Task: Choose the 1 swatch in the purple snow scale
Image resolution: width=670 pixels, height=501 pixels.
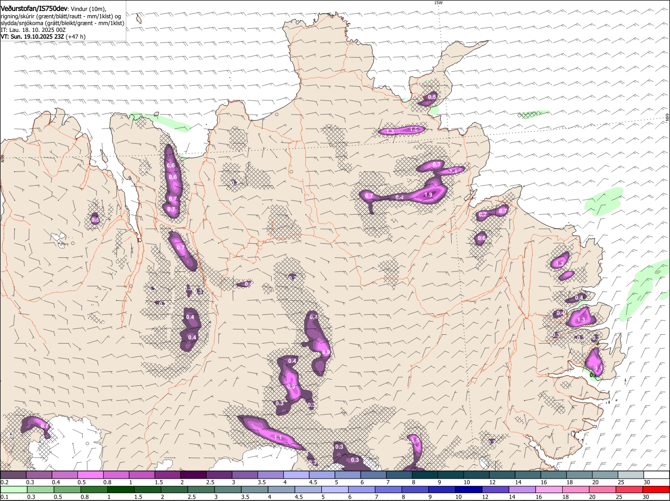Action: pos(141,474)
